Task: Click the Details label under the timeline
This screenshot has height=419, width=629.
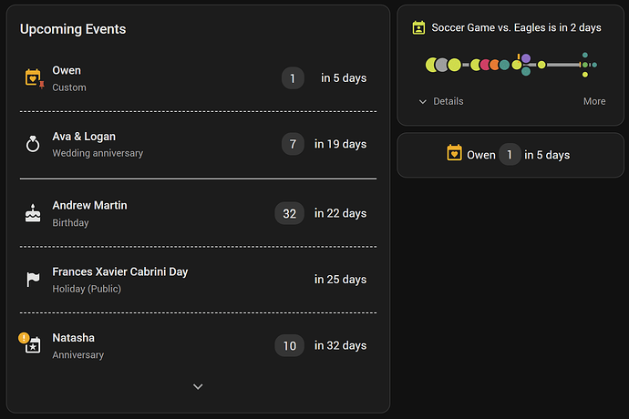Action: [449, 101]
